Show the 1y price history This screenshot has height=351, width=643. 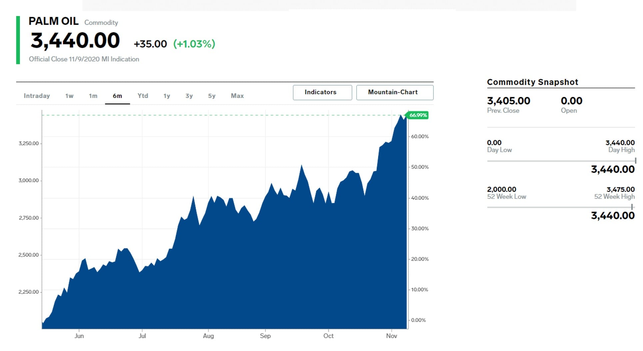(x=167, y=96)
